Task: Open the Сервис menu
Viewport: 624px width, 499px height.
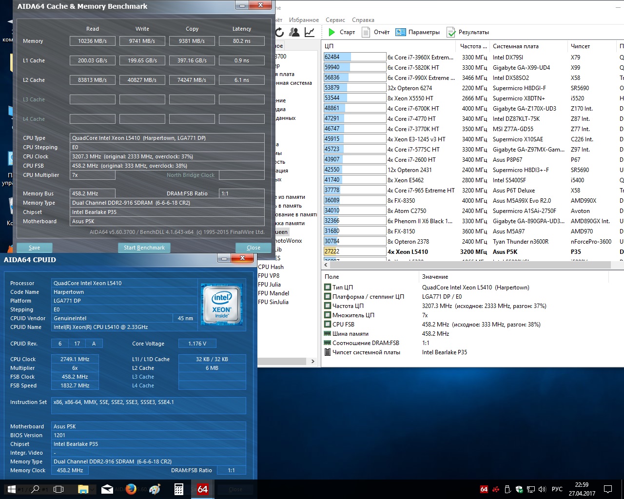Action: click(x=335, y=20)
